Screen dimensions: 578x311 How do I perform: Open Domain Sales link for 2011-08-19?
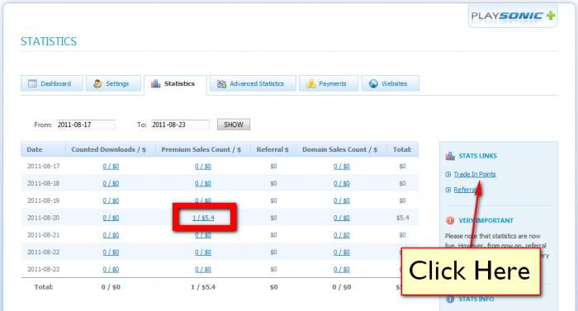pos(341,200)
